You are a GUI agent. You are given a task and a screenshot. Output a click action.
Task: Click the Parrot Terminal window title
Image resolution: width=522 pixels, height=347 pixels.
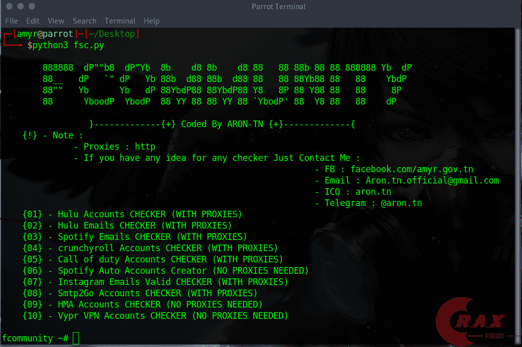tap(278, 7)
